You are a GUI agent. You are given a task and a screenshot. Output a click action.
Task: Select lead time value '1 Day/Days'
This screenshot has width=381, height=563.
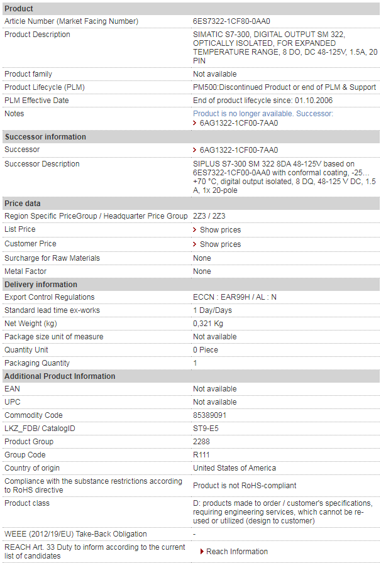pyautogui.click(x=213, y=310)
